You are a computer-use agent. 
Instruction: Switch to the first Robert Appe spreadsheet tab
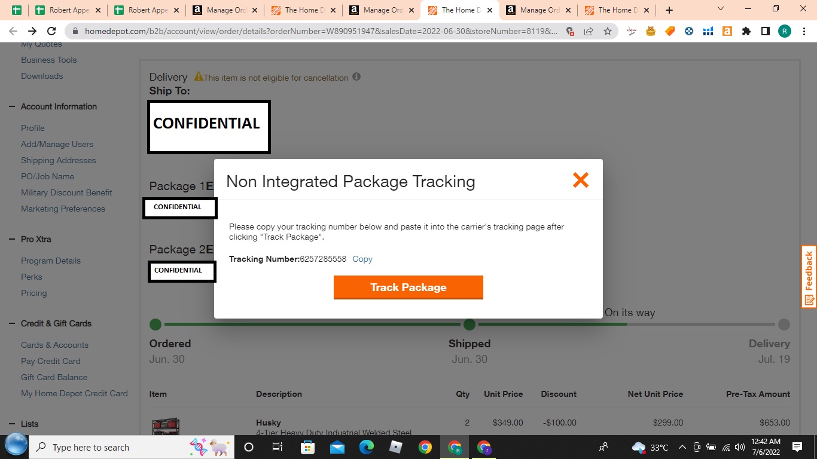(x=68, y=10)
